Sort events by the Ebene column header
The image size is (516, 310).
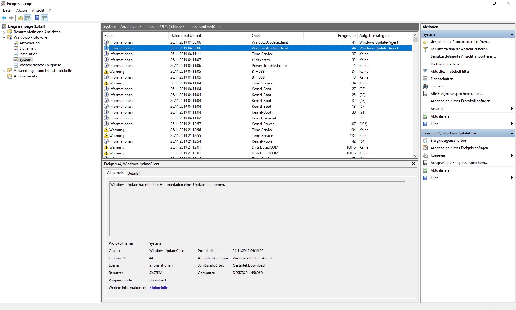click(135, 36)
